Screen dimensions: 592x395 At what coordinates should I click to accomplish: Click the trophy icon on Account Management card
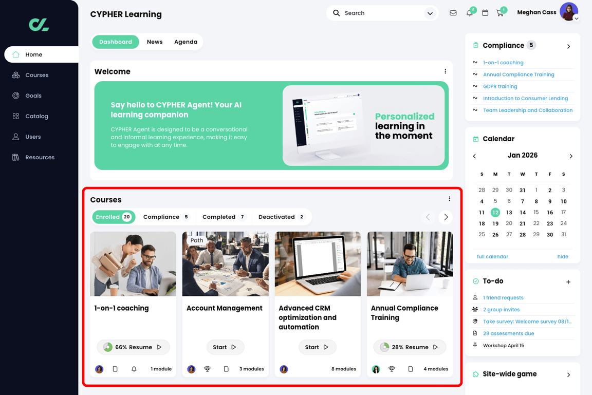[x=207, y=369]
